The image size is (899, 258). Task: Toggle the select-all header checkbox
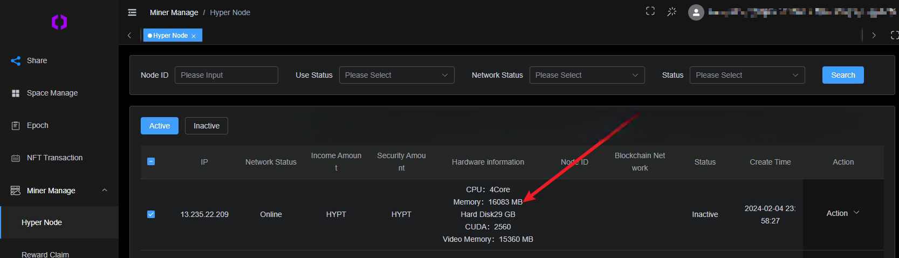(151, 161)
